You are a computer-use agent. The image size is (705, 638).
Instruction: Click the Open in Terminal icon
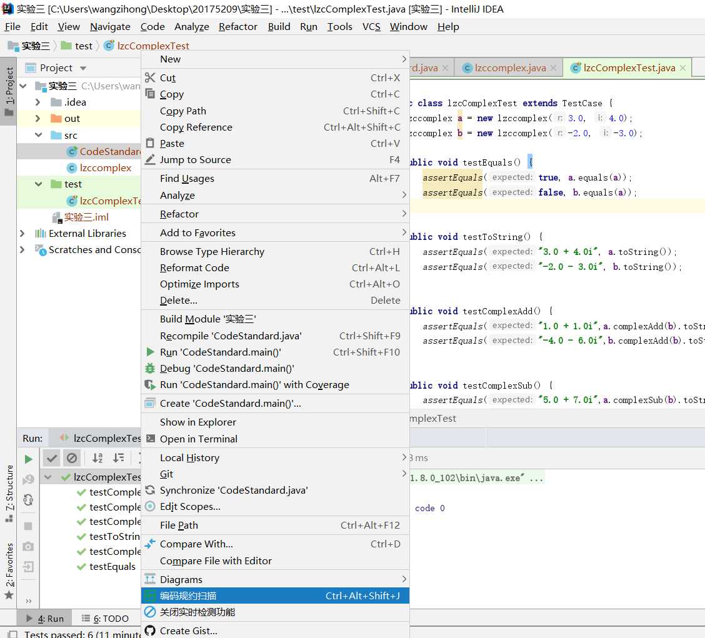point(150,439)
